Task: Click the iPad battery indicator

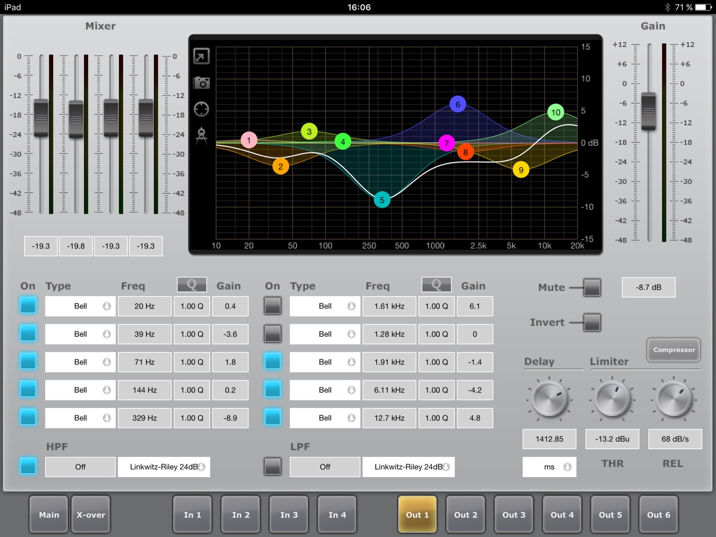Action: pyautogui.click(x=704, y=7)
